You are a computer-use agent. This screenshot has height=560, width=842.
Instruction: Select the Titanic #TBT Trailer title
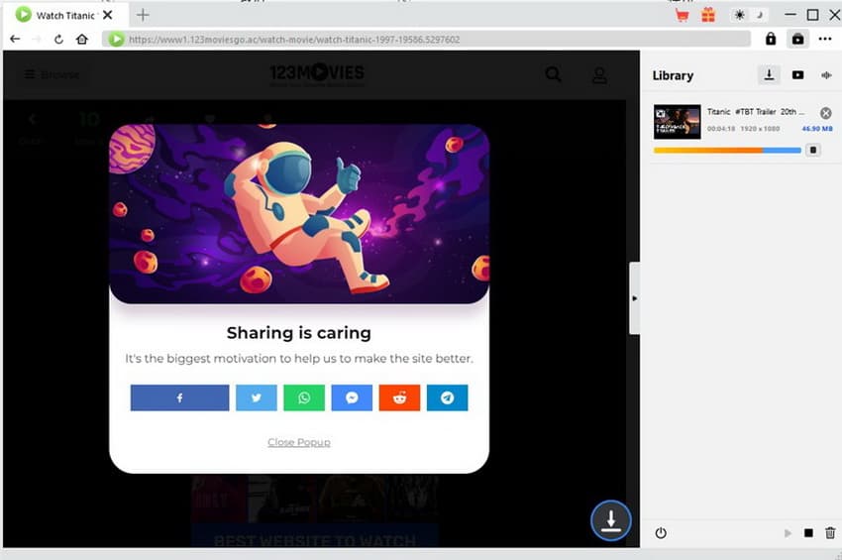tap(756, 112)
